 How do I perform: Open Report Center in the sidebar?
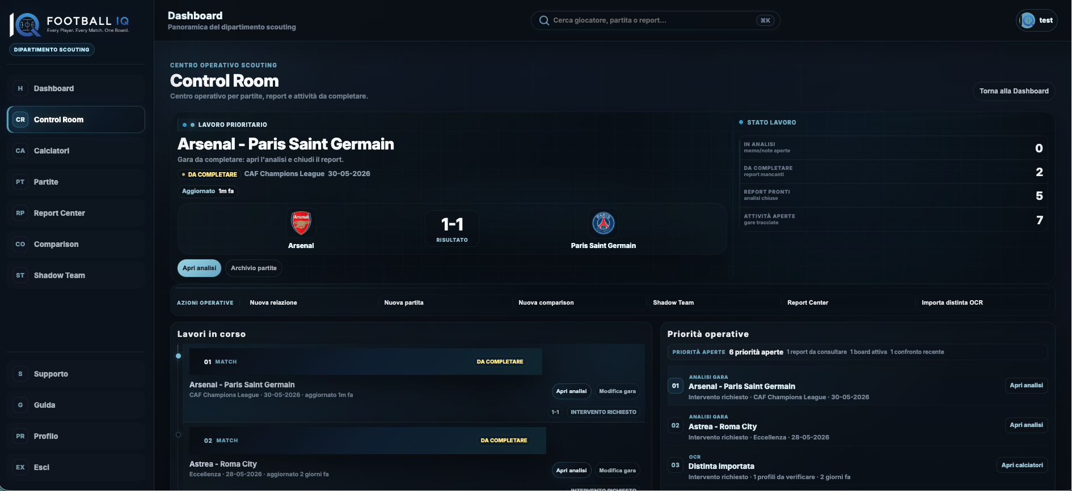pos(76,213)
